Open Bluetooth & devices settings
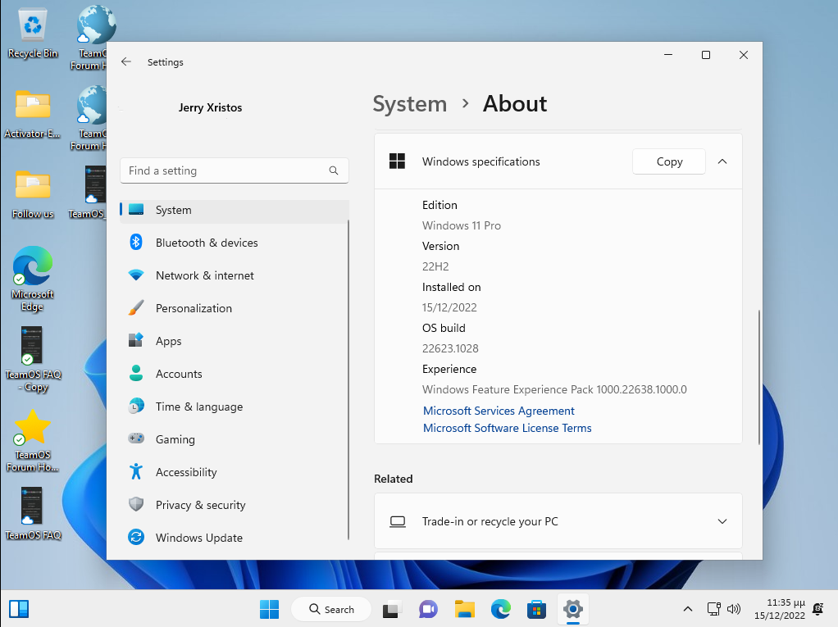Viewport: 838px width, 627px height. coord(206,243)
